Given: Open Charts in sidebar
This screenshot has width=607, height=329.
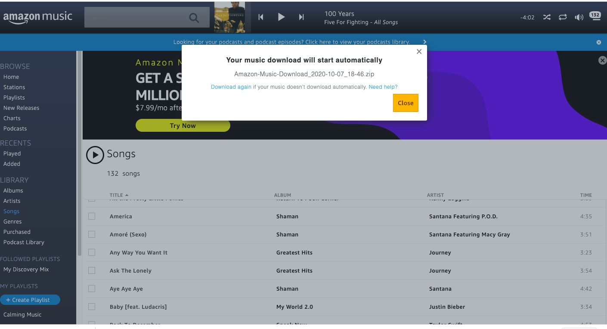Looking at the screenshot, I should pyautogui.click(x=12, y=118).
